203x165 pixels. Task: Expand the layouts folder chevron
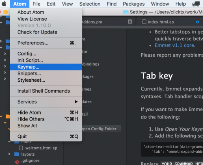(9, 154)
